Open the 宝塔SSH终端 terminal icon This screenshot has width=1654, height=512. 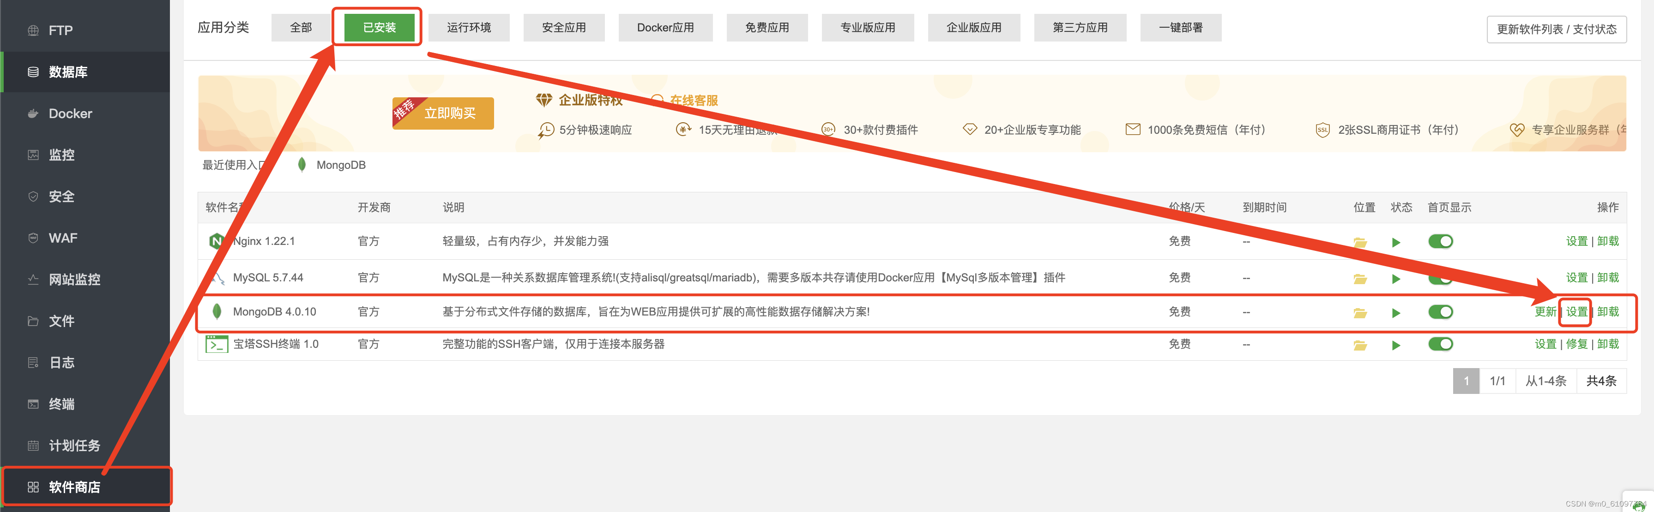pos(217,345)
